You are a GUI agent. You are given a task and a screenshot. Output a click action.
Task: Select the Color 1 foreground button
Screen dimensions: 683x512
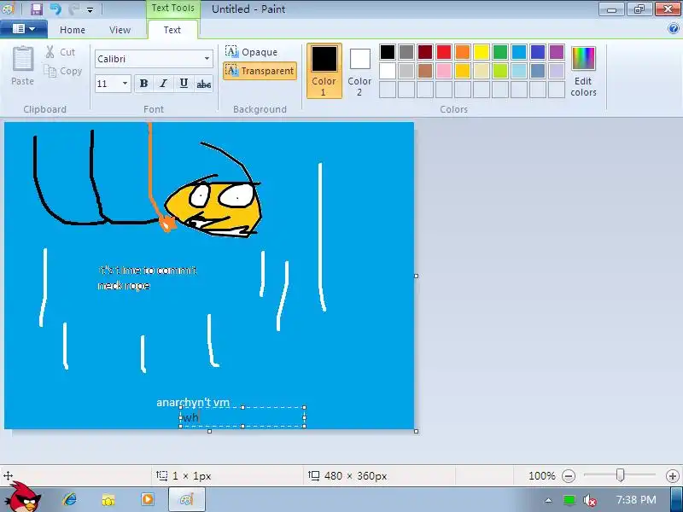point(324,71)
